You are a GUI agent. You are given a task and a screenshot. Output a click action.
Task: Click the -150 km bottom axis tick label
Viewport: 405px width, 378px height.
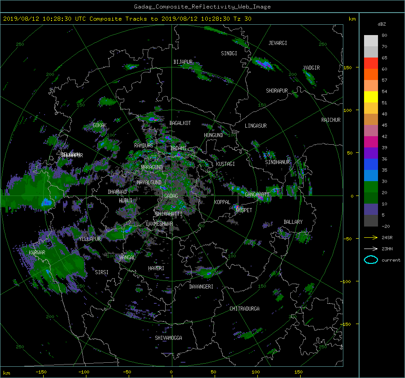[41, 372]
